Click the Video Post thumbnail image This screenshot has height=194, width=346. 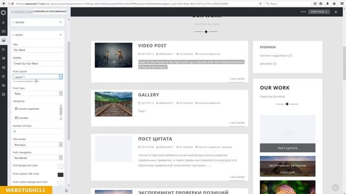[114, 55]
